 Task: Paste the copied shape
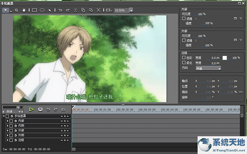tap(91, 10)
